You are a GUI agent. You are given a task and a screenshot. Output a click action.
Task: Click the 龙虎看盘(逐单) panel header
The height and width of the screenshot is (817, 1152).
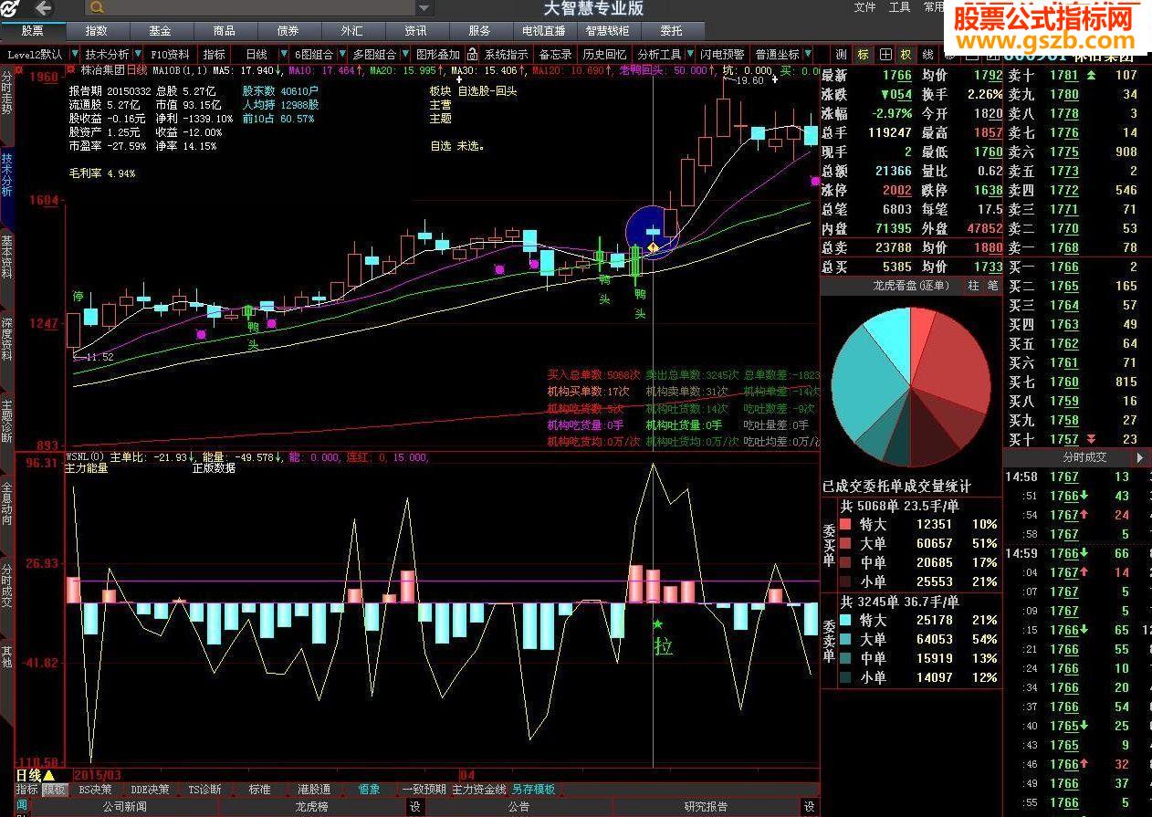click(911, 286)
